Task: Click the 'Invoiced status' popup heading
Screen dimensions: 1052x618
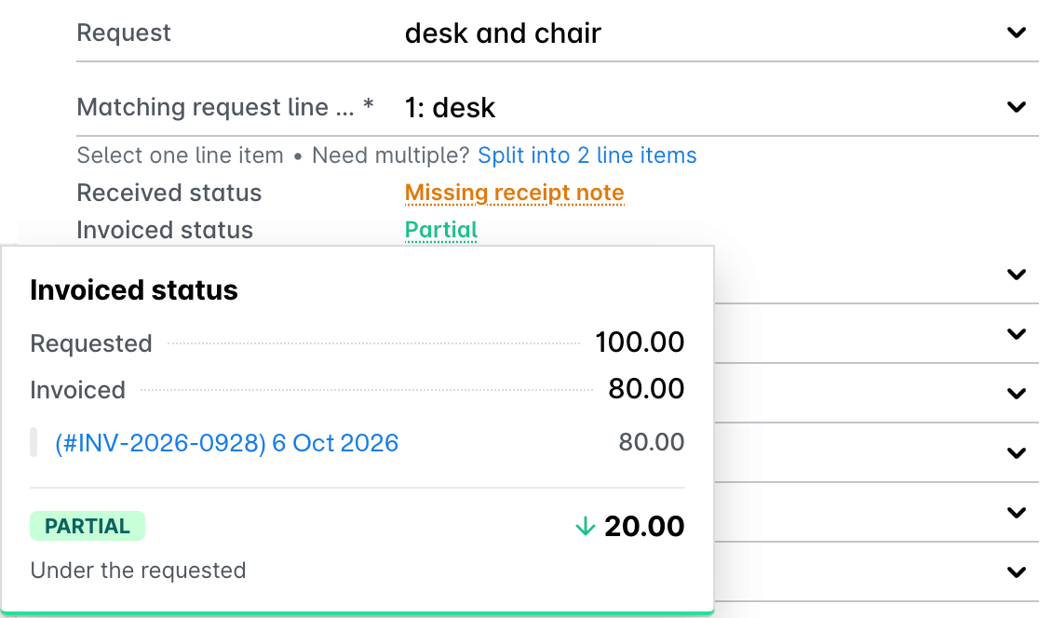Action: pyautogui.click(x=134, y=290)
